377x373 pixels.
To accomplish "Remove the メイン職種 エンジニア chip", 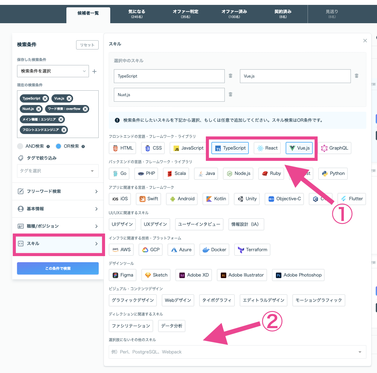I will [x=61, y=119].
